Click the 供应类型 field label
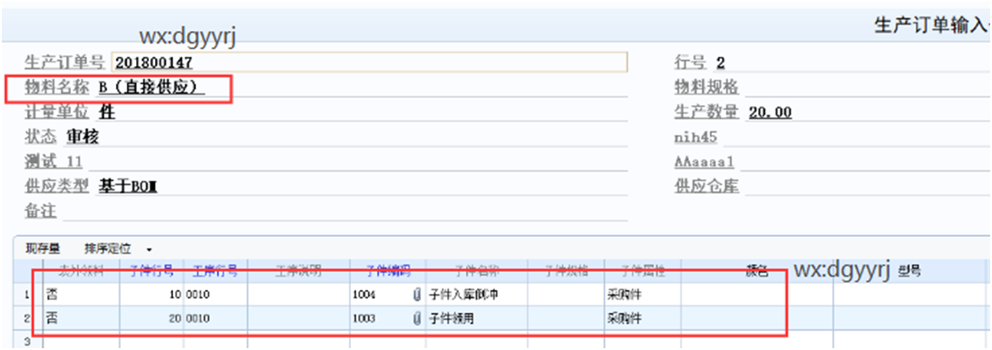This screenshot has height=350, width=992. click(57, 186)
